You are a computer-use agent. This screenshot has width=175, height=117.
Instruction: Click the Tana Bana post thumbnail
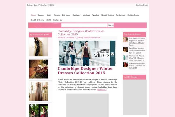[125, 50]
